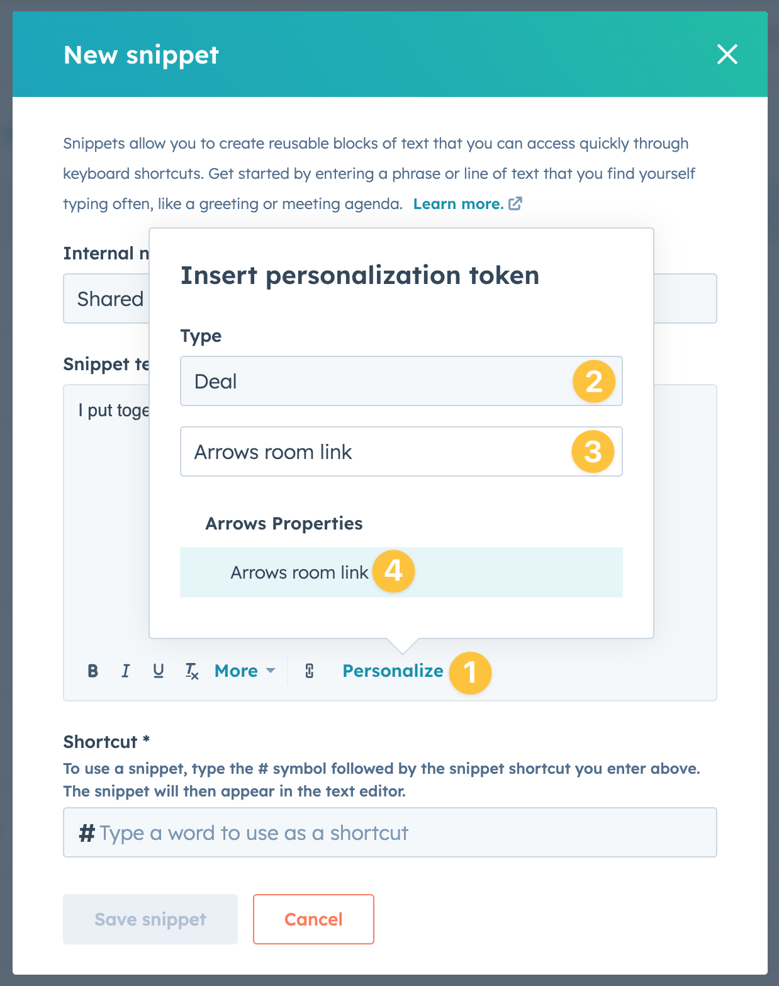Clear text formatting with Tx icon
Viewport: 779px width, 986px height.
(192, 671)
